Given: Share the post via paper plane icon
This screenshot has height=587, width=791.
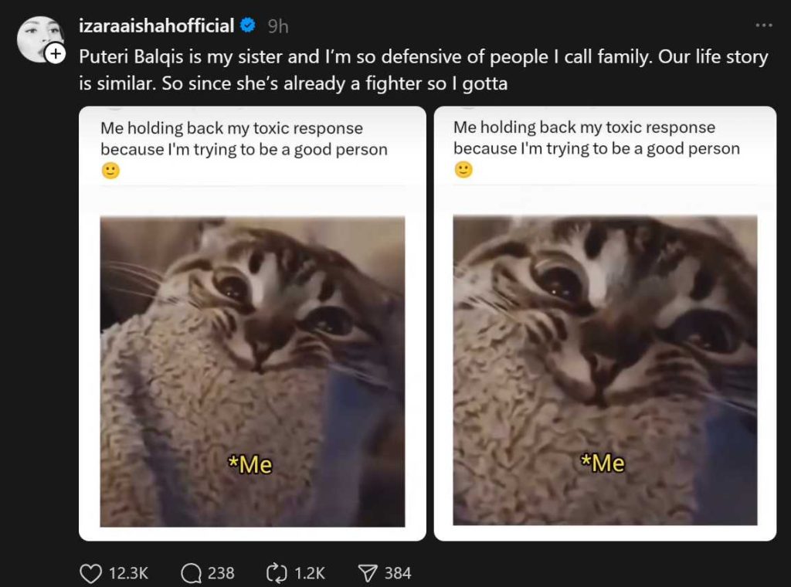Looking at the screenshot, I should [367, 572].
